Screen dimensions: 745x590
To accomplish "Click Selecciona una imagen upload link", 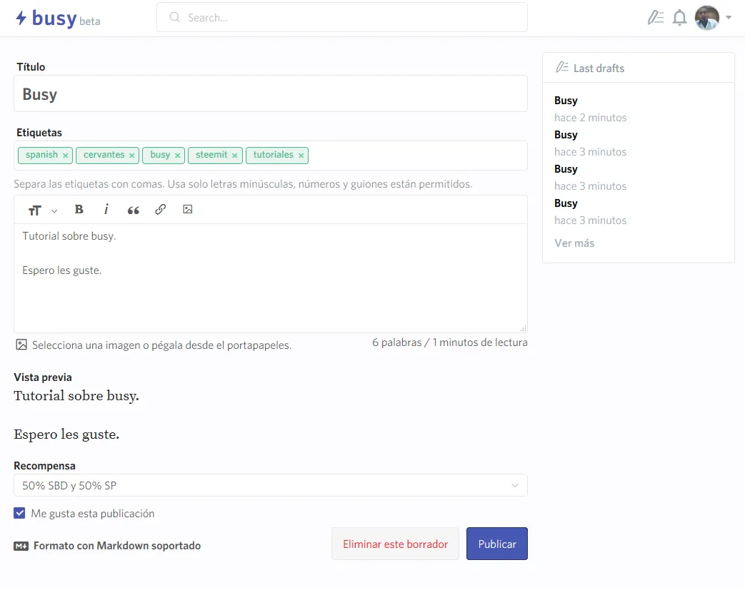I will 161,345.
